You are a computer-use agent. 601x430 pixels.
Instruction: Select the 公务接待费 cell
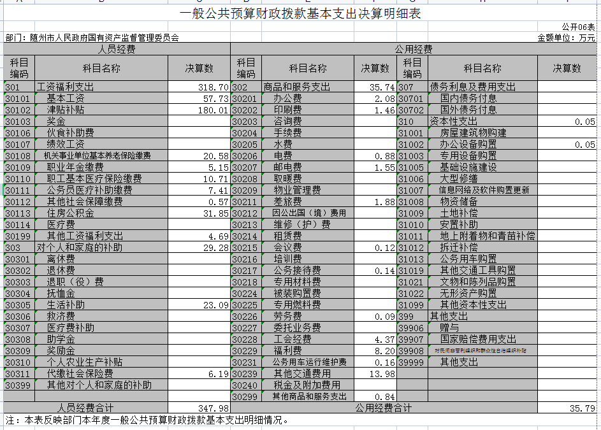(308, 271)
